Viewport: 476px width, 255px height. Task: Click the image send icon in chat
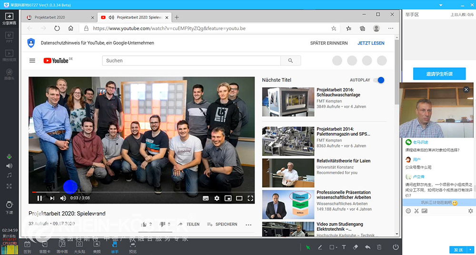425,211
